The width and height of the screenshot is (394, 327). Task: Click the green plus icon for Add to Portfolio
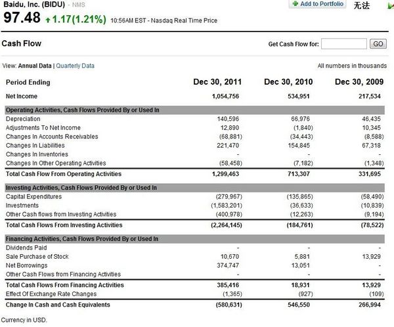tap(295, 4)
